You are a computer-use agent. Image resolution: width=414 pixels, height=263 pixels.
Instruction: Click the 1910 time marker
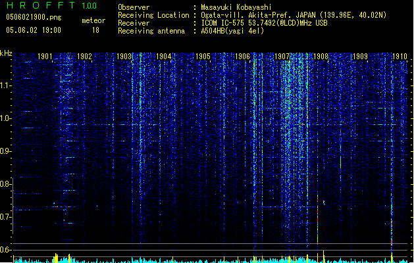(400, 57)
